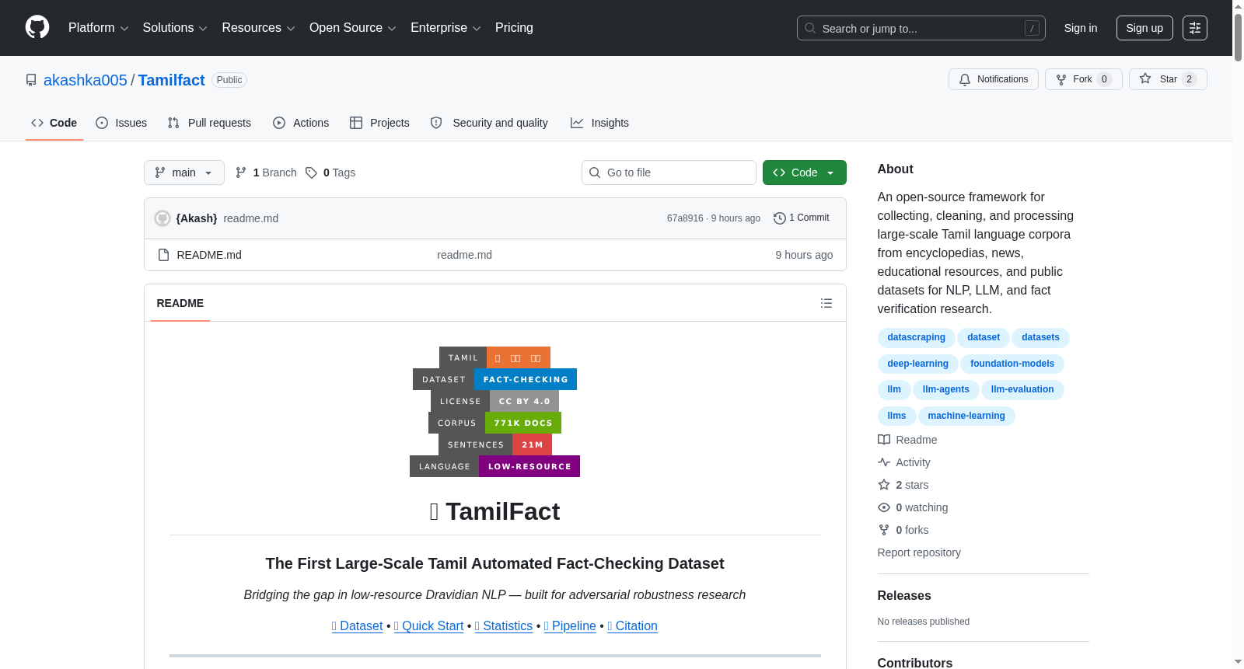The width and height of the screenshot is (1244, 669).
Task: Switch to the Issues tab
Action: [x=121, y=123]
